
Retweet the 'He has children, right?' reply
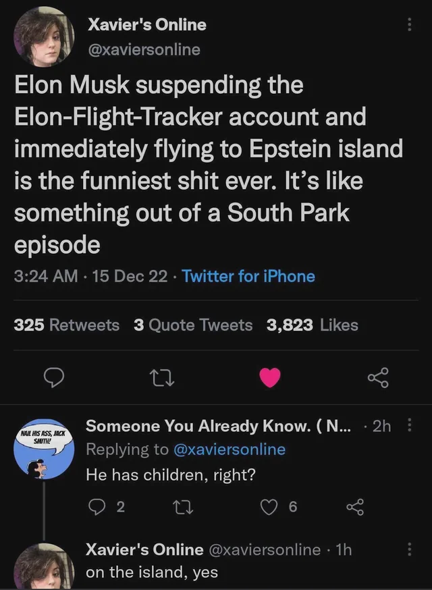coord(183,507)
